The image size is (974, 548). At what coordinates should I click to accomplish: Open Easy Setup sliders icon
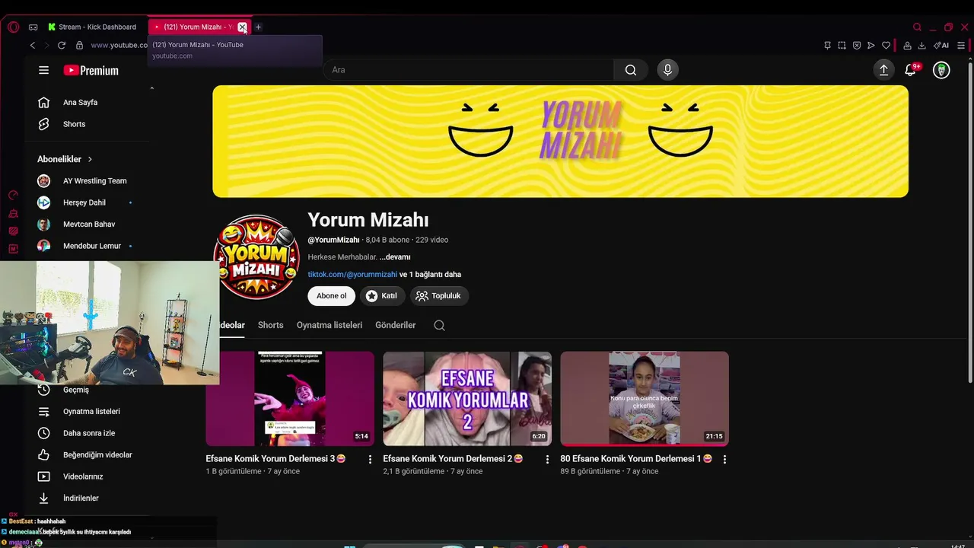coord(961,45)
